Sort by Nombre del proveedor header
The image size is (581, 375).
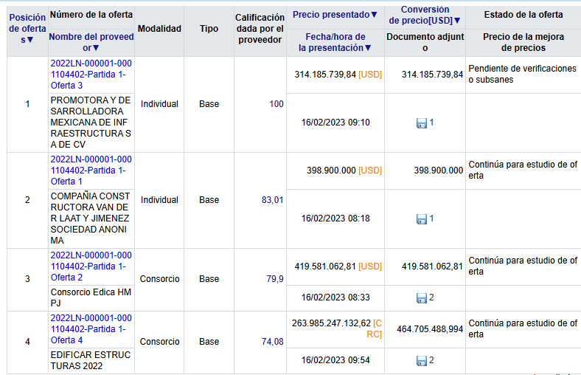tap(91, 42)
